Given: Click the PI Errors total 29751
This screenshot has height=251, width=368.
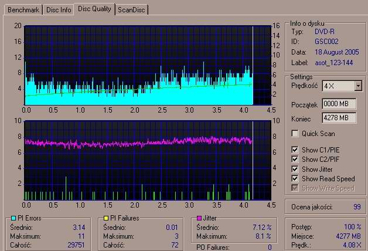Looking at the screenshot, I should (x=76, y=245).
